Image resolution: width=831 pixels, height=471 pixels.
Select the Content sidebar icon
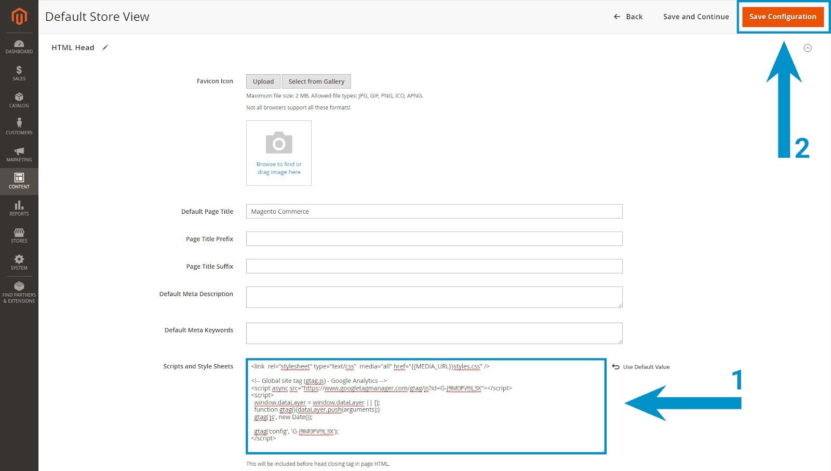19,181
